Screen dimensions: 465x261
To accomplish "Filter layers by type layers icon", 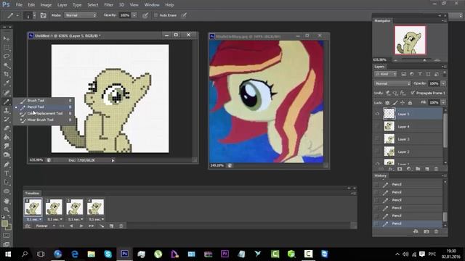I will pos(420,74).
